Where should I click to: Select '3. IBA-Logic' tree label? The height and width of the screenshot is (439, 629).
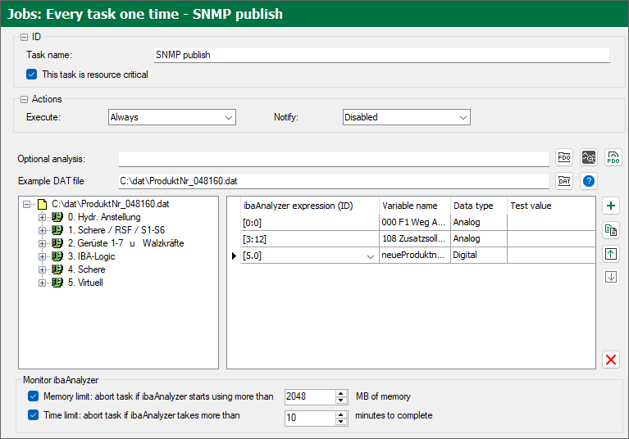click(x=92, y=256)
